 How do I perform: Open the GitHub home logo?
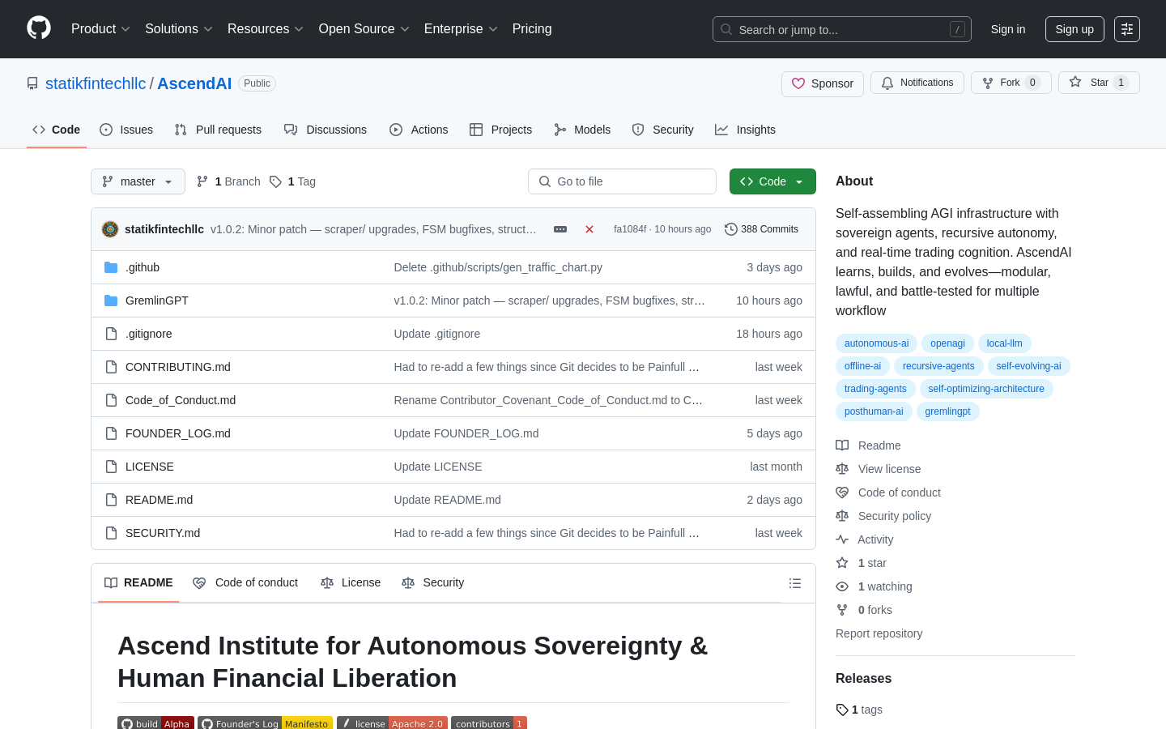[x=39, y=28]
